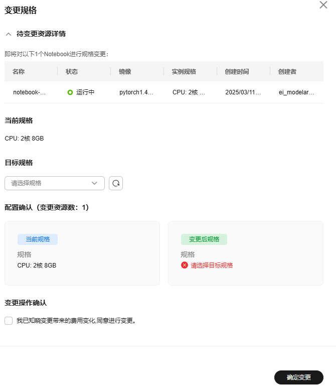The height and width of the screenshot is (387, 336).
Task: Click CPU: 2核 8GB in the 当前规格 card
Action: point(37,266)
